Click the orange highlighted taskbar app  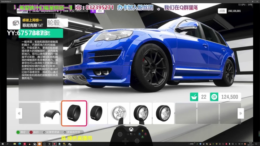point(39,144)
